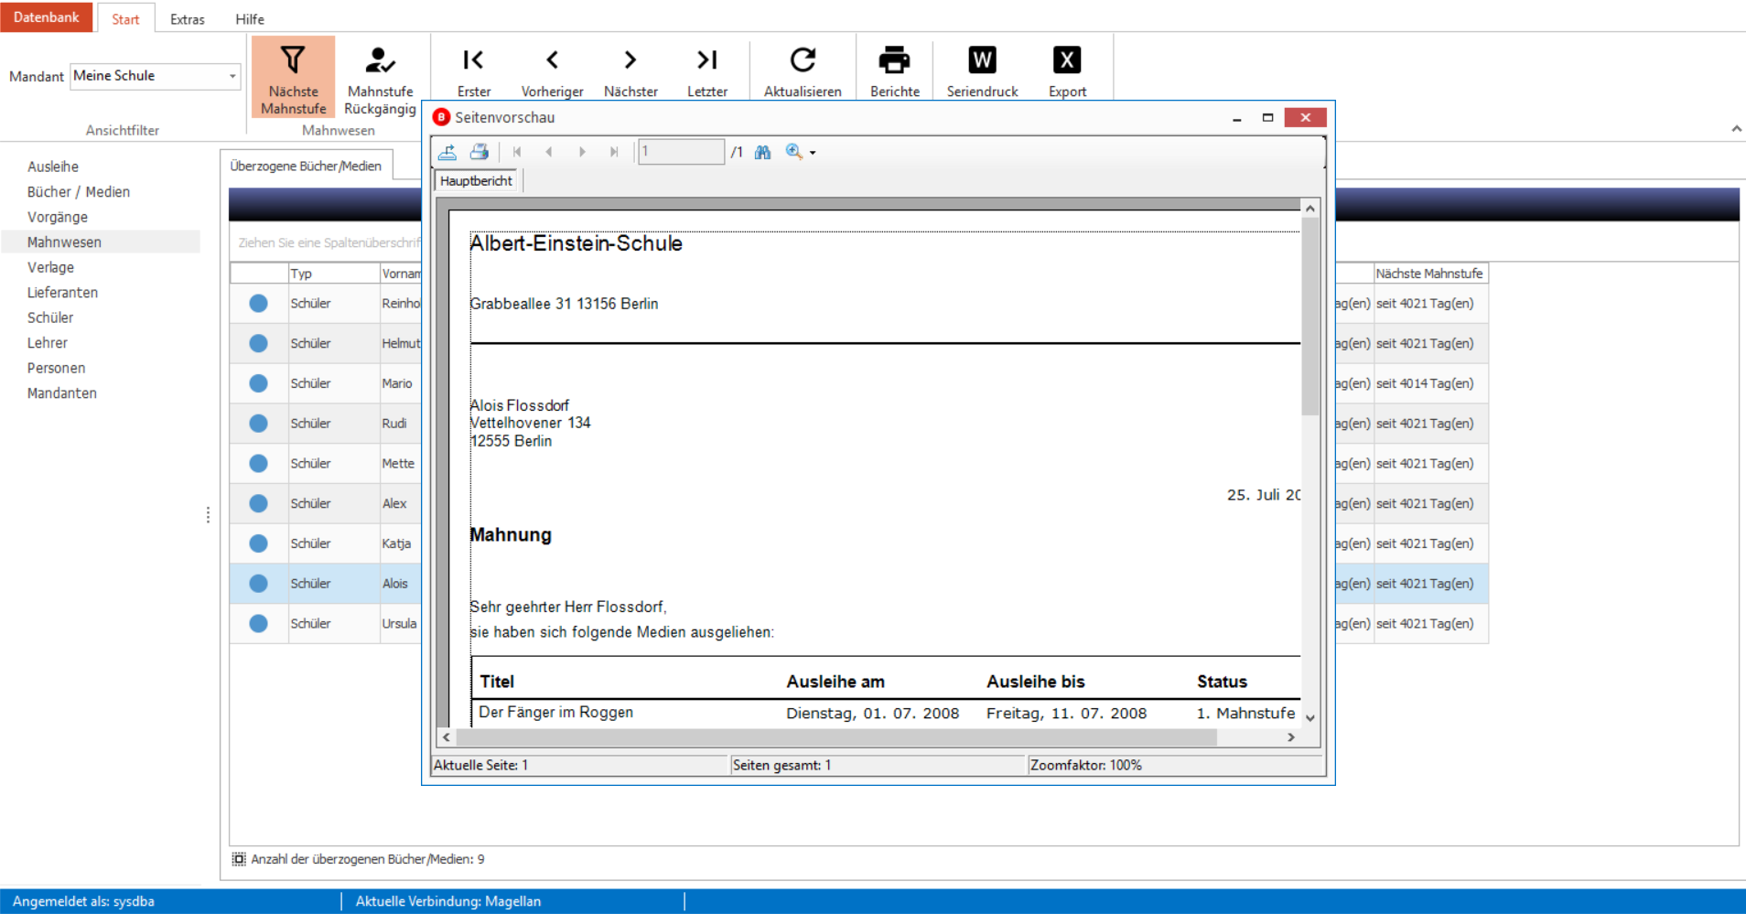Click the print icon in Seitenvorschau toolbar
The width and height of the screenshot is (1746, 914).
(x=479, y=152)
